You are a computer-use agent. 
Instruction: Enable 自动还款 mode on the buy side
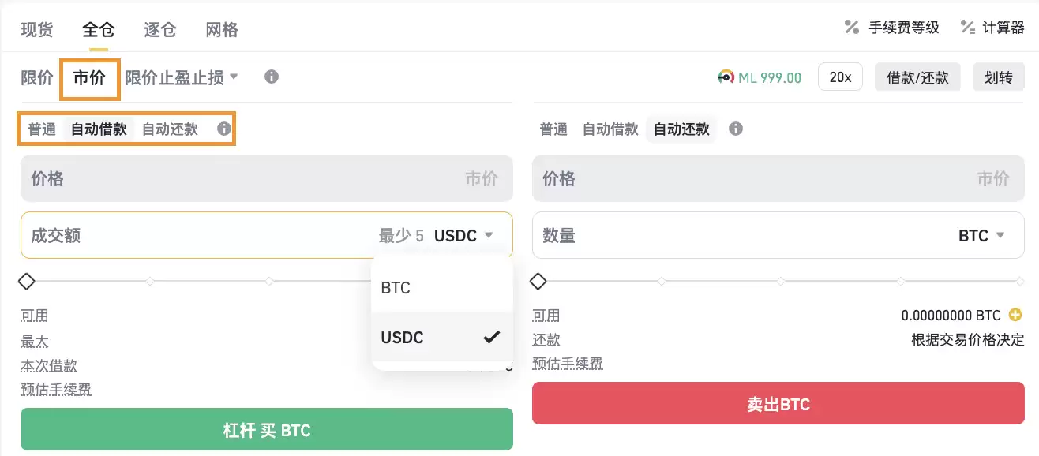pyautogui.click(x=170, y=129)
